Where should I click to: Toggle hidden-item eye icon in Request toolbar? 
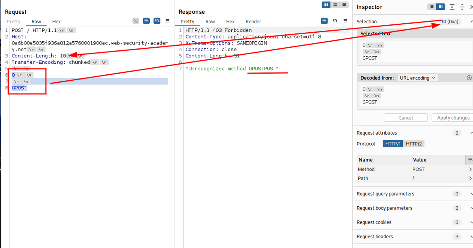pyautogui.click(x=136, y=21)
